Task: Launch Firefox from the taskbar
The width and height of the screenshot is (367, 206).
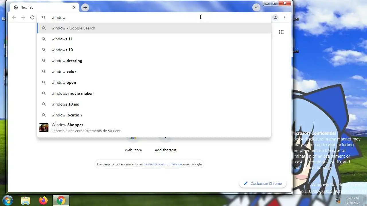Action: click(43, 200)
